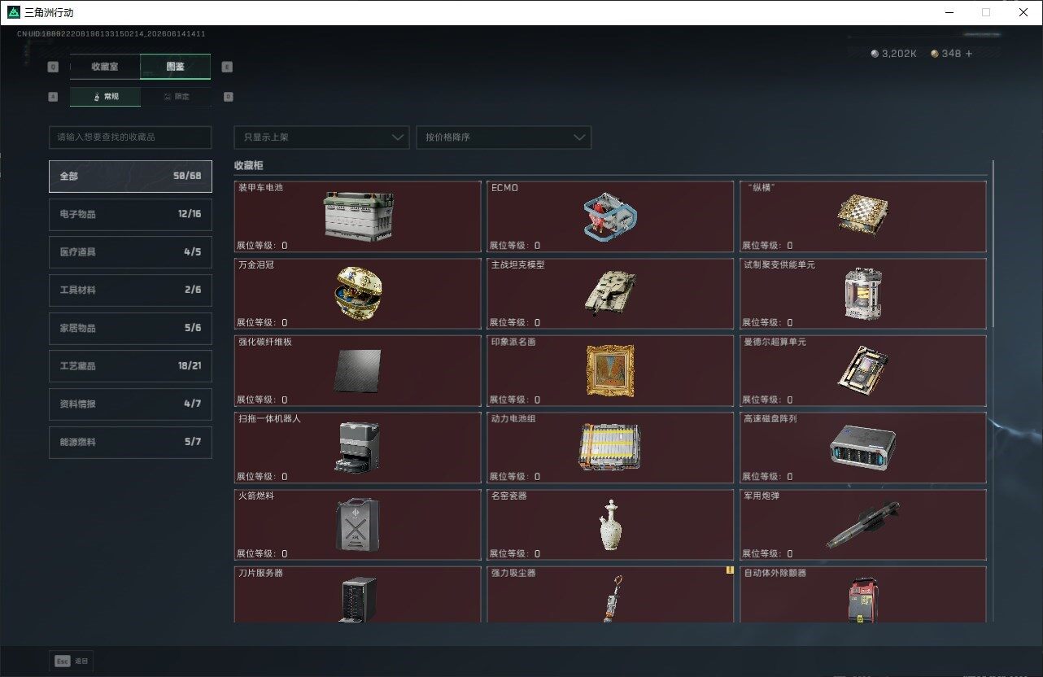Click 展位等级: 0 under 装甲车电池
Viewport: 1043px width, 677px height.
point(262,245)
